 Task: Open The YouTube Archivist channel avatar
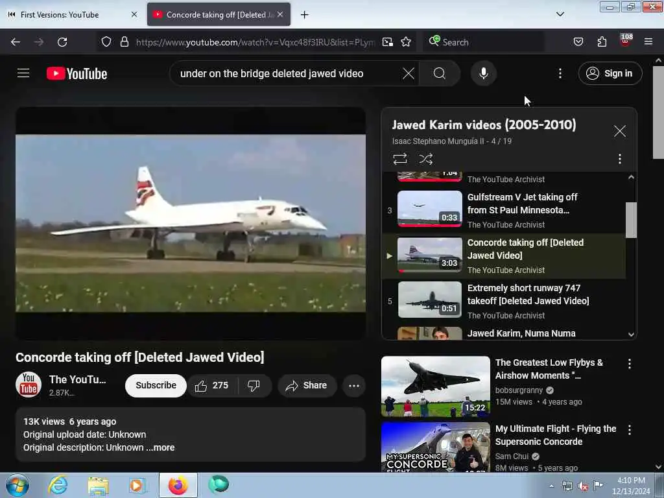(29, 385)
